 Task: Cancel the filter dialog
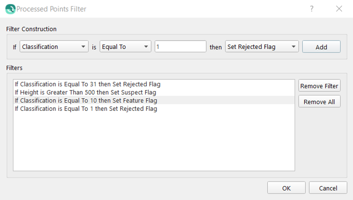point(328,188)
